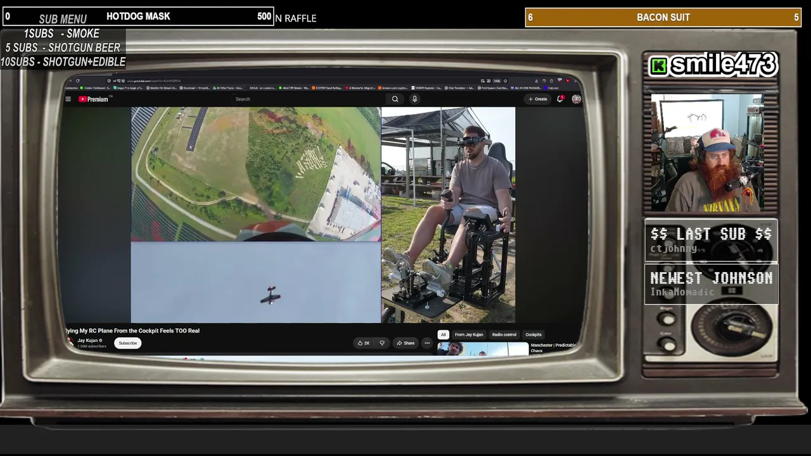This screenshot has height=456, width=811.
Task: Click the Manchester Predictable Chaos video title
Action: tap(553, 348)
